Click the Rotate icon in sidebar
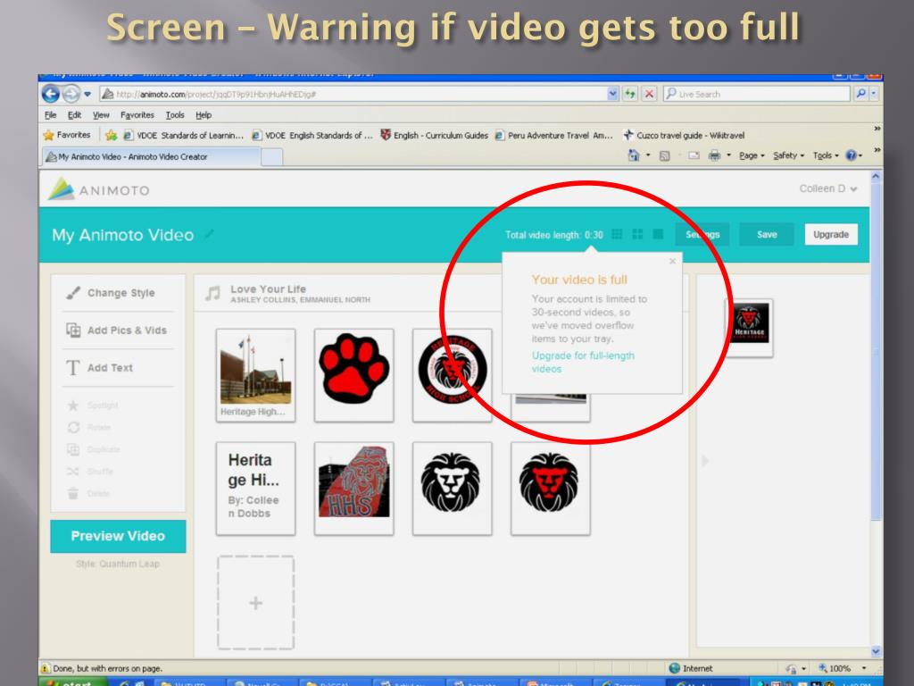The image size is (914, 686). coord(73,428)
